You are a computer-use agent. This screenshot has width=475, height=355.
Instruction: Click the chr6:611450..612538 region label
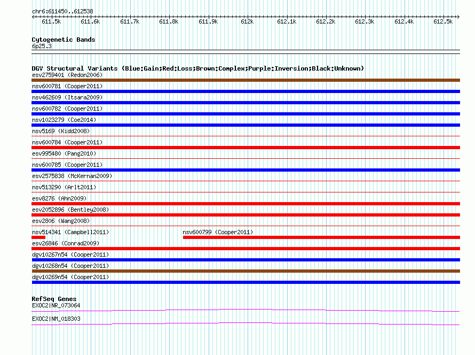(x=62, y=12)
